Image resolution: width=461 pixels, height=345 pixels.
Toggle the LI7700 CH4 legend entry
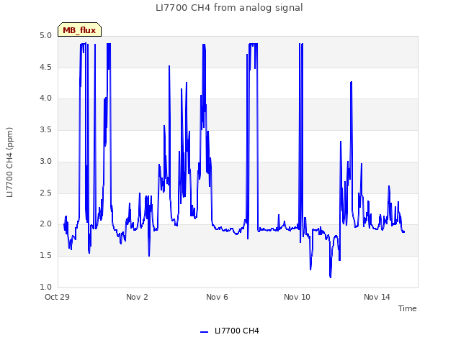(x=229, y=331)
